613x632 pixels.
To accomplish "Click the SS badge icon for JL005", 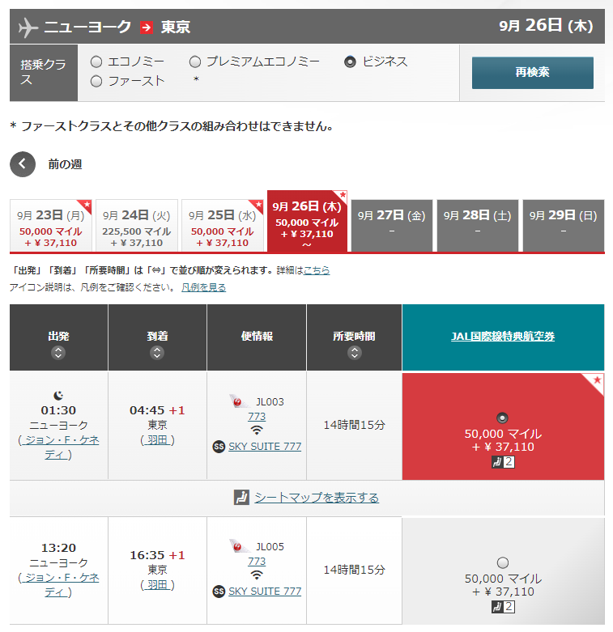I will click(x=219, y=592).
